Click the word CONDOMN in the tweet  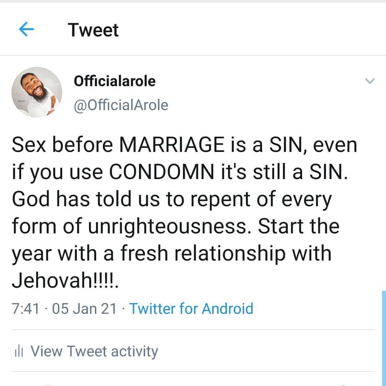tap(162, 172)
